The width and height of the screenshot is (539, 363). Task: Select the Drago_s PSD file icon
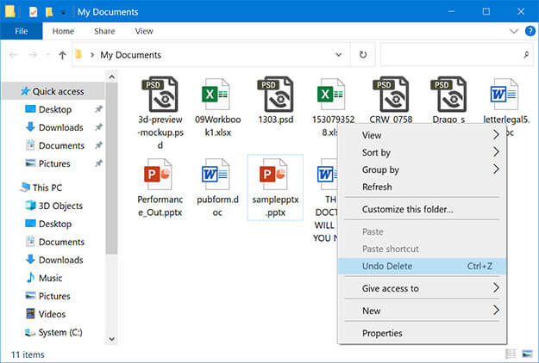point(448,95)
